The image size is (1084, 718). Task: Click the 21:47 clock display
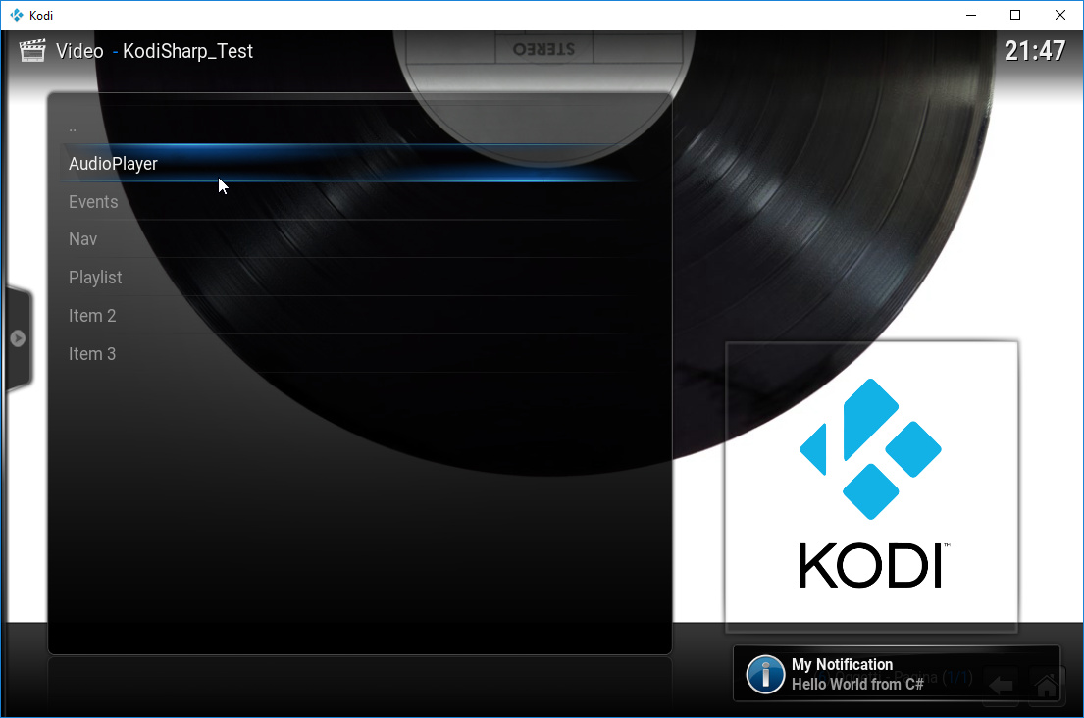point(1034,50)
